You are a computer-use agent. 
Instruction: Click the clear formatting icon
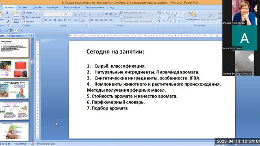pyautogui.click(x=85, y=15)
